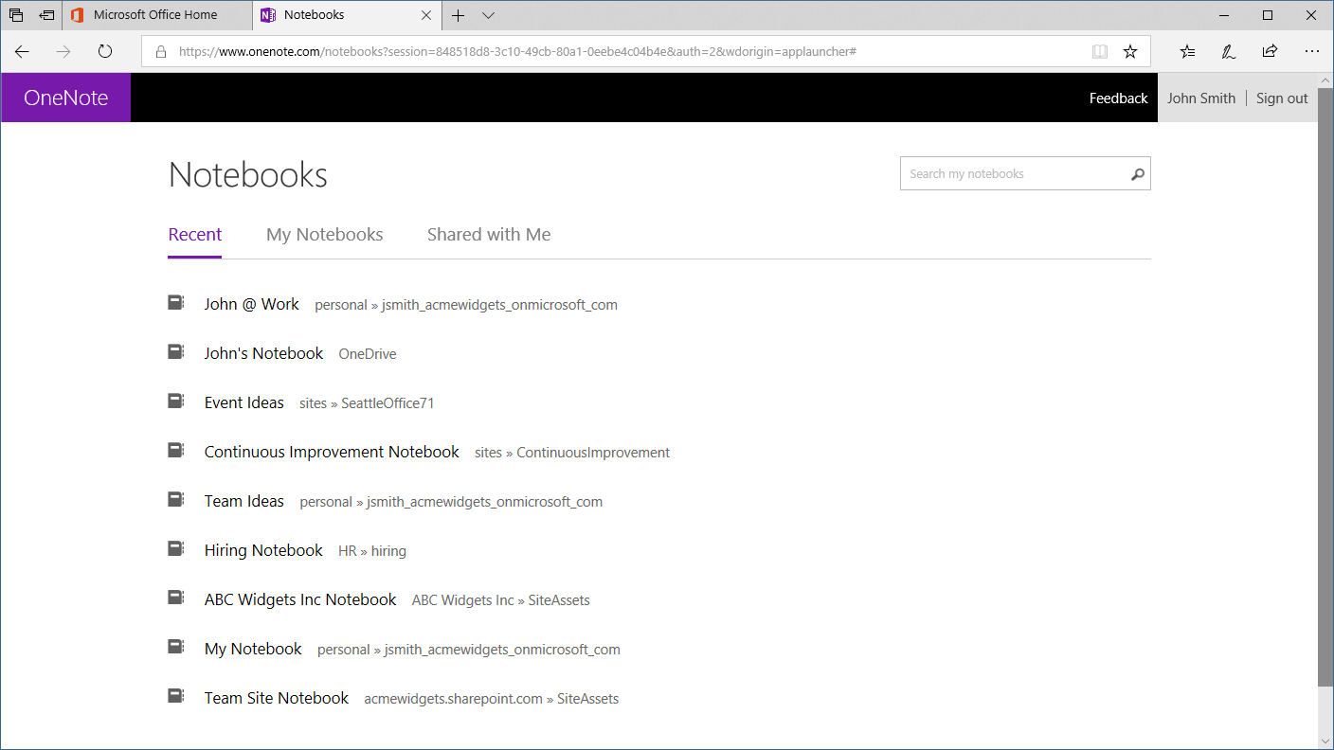
Task: Switch to My Notebooks tab
Action: point(325,235)
